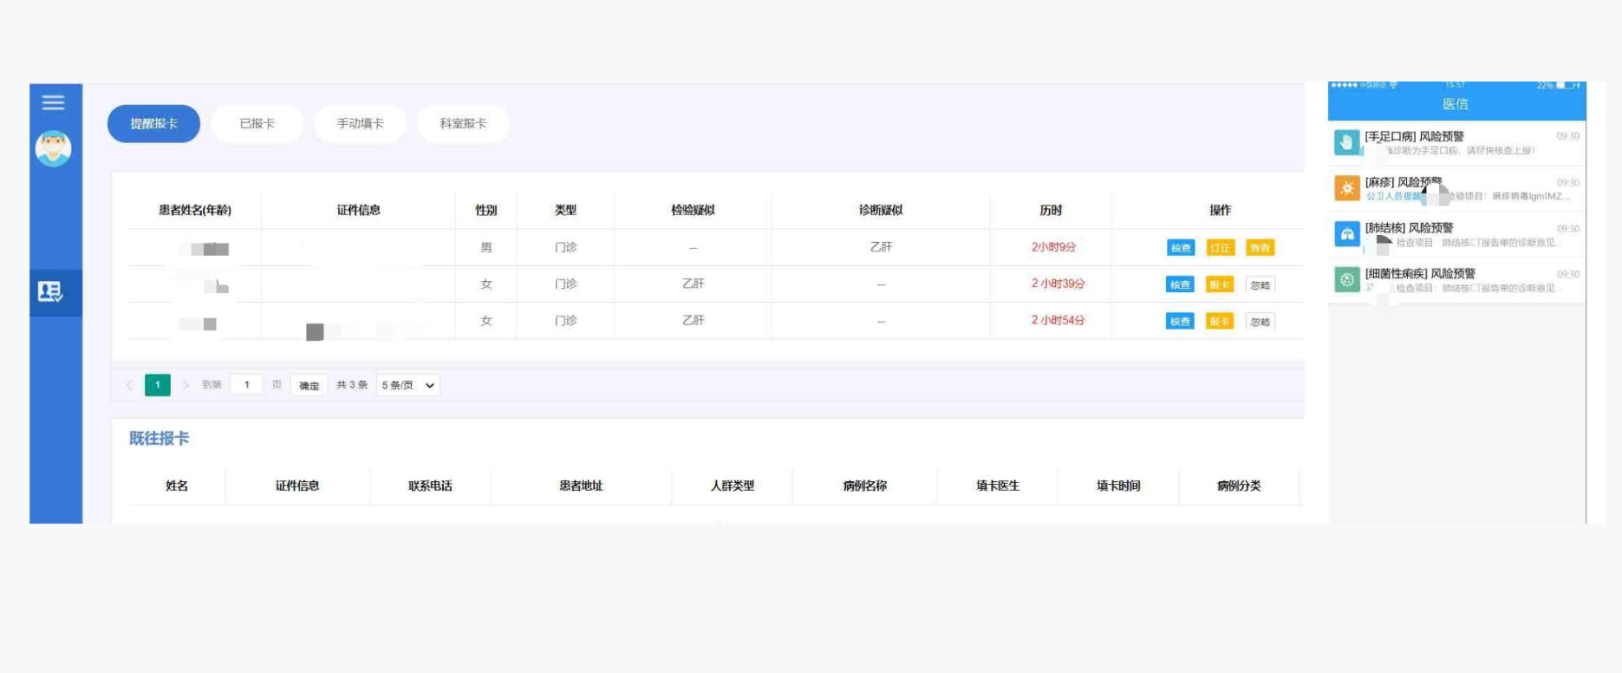1622x673 pixels.
Task: Click the page number input field
Action: [x=247, y=385]
